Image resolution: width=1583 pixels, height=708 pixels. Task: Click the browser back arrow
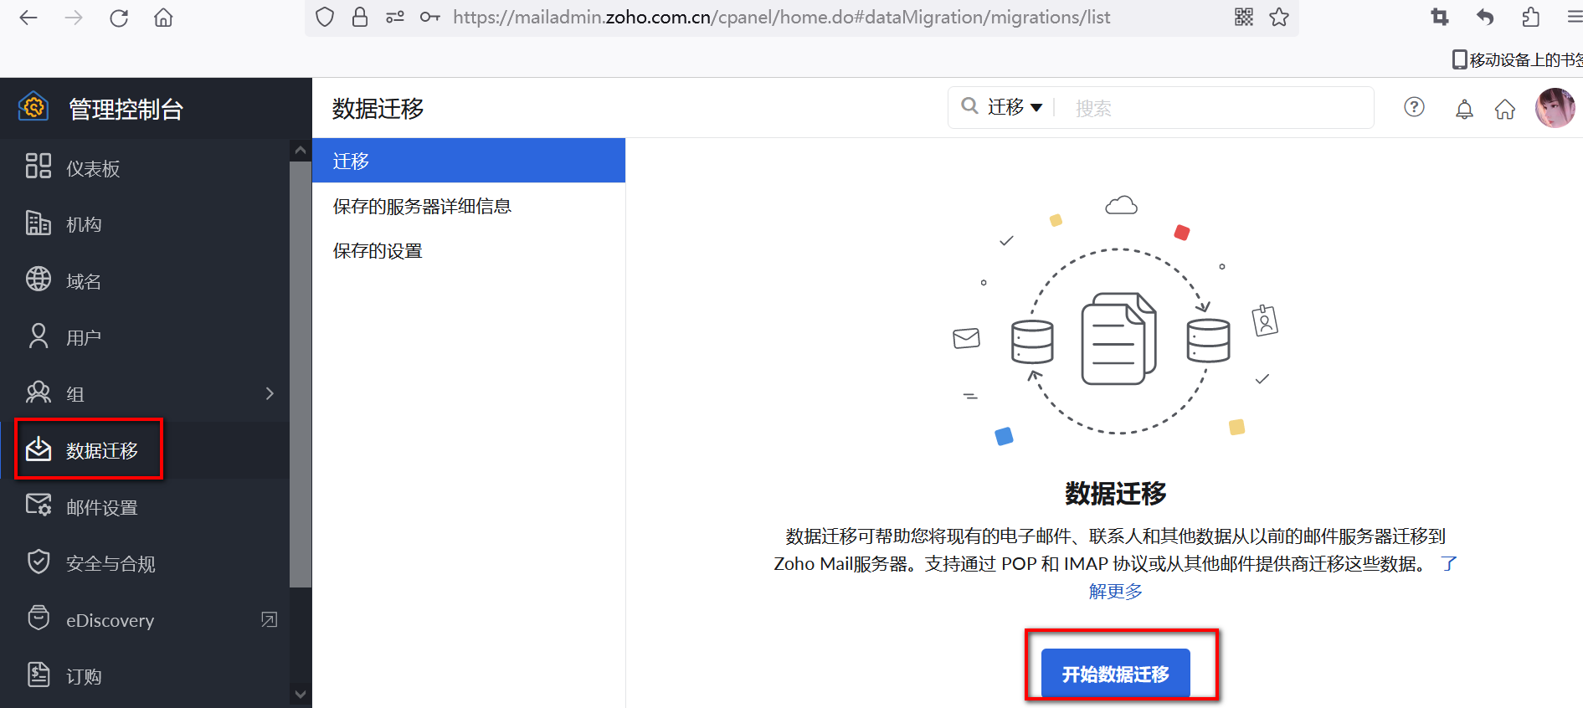[x=28, y=18]
